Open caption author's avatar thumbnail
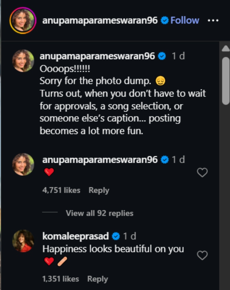The image size is (230, 290). (23, 61)
